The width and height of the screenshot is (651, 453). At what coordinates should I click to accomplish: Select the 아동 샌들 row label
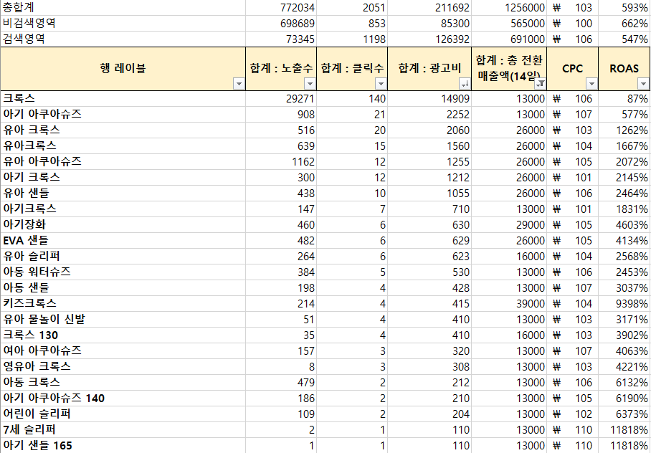click(26, 287)
